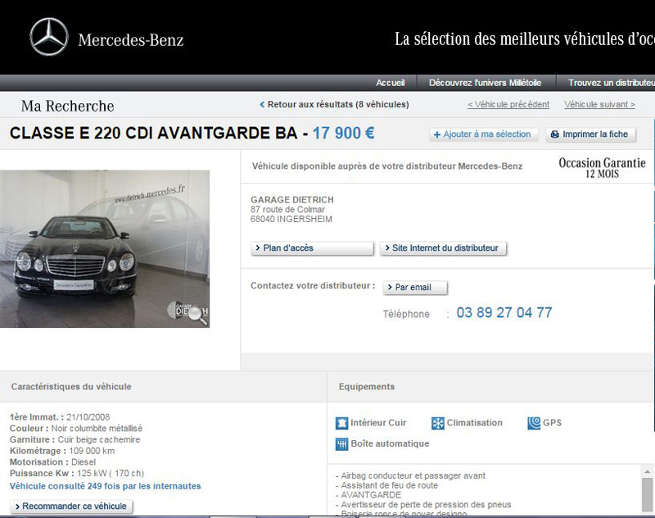Click La sélection des meilleurs véhicules banner text
This screenshot has height=518, width=655.
tap(525, 39)
